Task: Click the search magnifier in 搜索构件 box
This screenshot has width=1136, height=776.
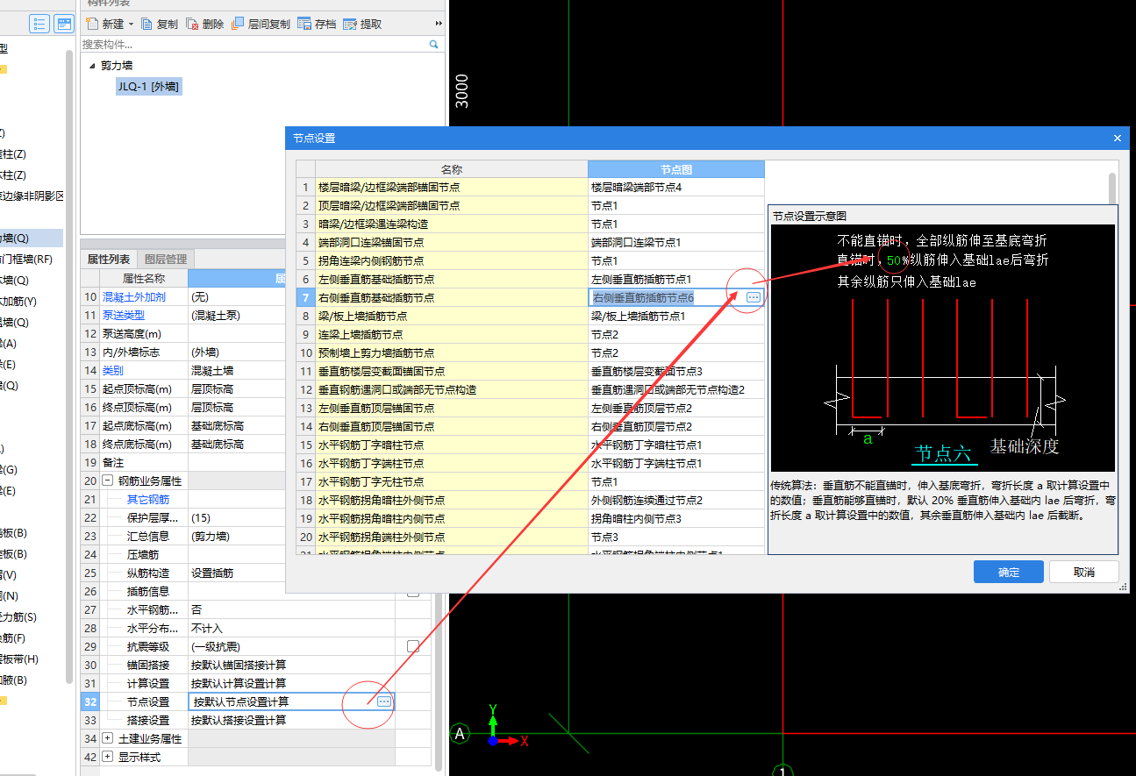Action: [x=433, y=44]
